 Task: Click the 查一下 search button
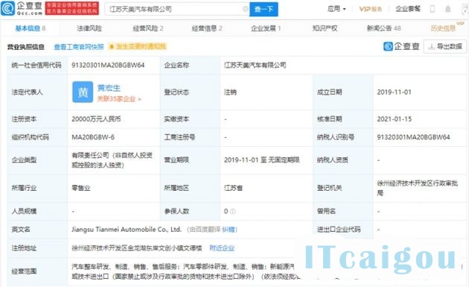pyautogui.click(x=264, y=9)
